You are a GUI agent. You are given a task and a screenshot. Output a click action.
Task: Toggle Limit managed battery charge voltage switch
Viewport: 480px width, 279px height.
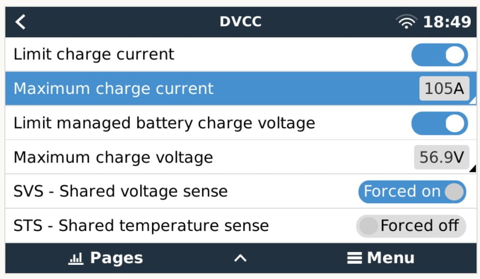point(439,123)
